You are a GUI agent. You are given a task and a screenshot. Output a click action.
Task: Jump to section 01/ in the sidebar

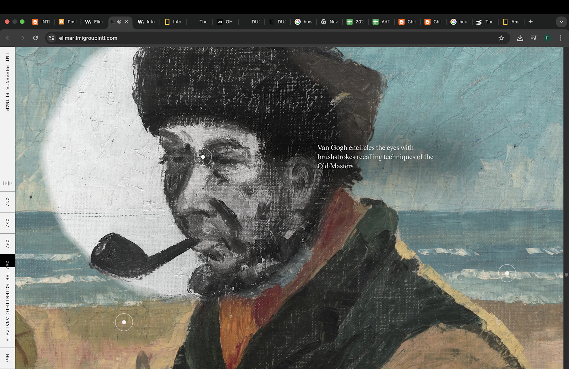pyautogui.click(x=7, y=202)
